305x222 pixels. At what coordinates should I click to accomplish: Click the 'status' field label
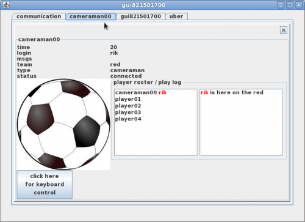click(x=27, y=76)
